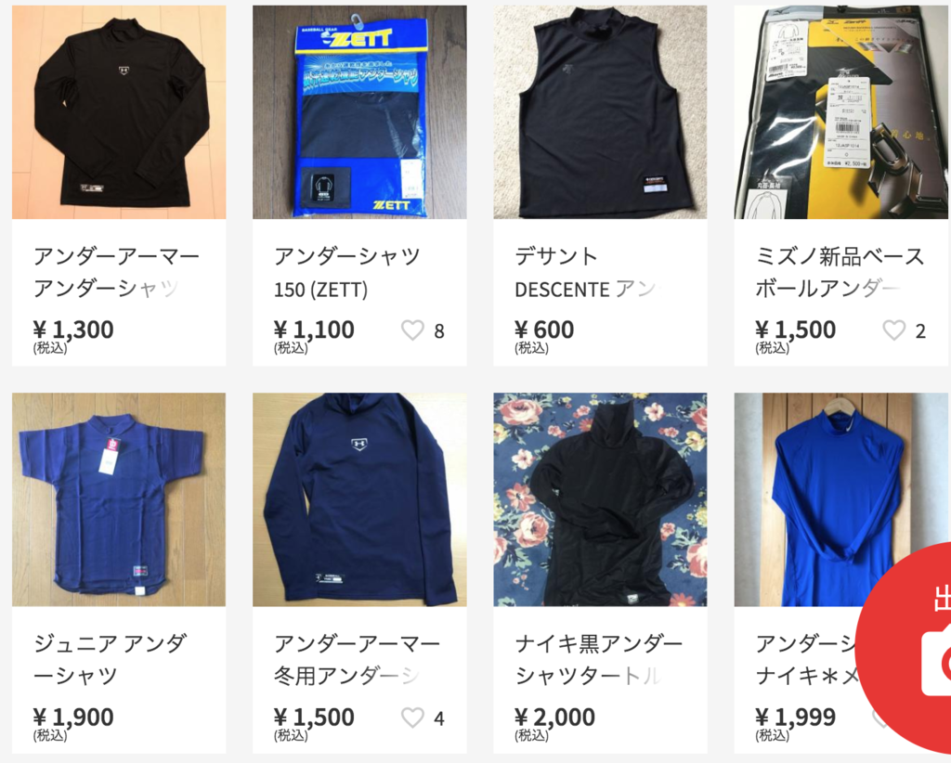View navy Under Armour long-sleeve photo

pos(359,499)
